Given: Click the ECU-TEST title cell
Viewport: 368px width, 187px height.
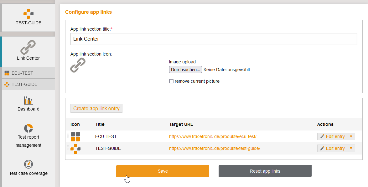Looking at the screenshot, I should coord(106,136).
